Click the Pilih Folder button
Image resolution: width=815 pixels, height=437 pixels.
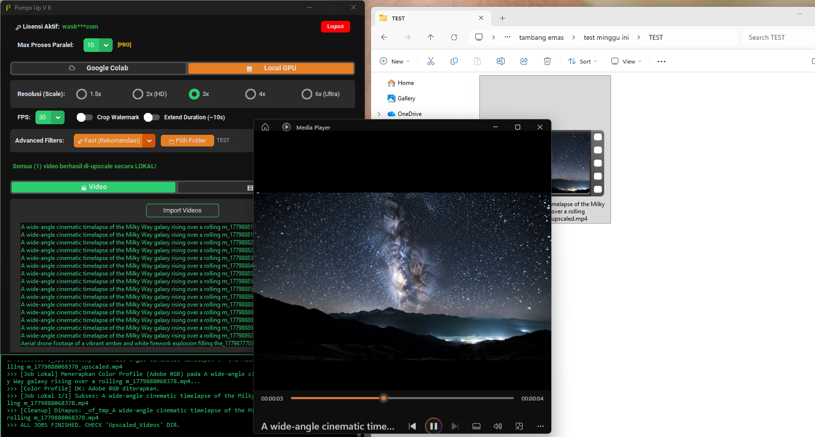187,141
